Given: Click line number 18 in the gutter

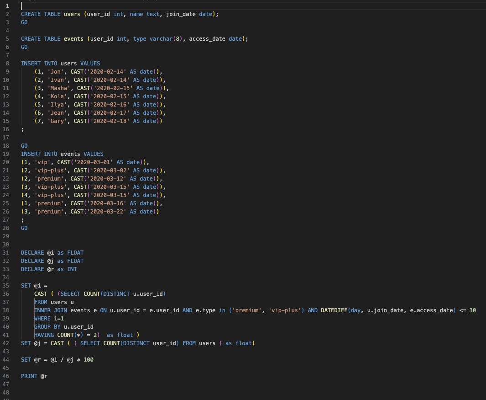Looking at the screenshot, I should coord(7,146).
